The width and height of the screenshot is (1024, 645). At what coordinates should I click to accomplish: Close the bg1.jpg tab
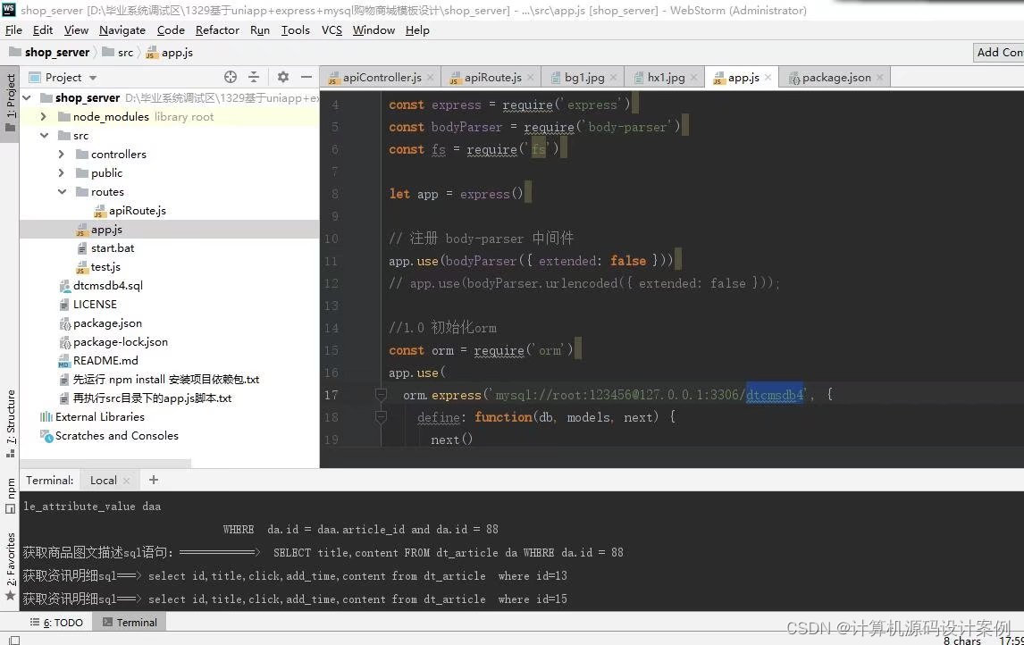613,78
